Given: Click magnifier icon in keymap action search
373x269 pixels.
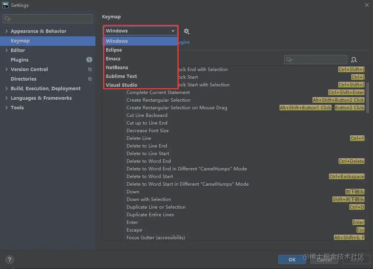Looking at the screenshot, I should click(289, 60).
